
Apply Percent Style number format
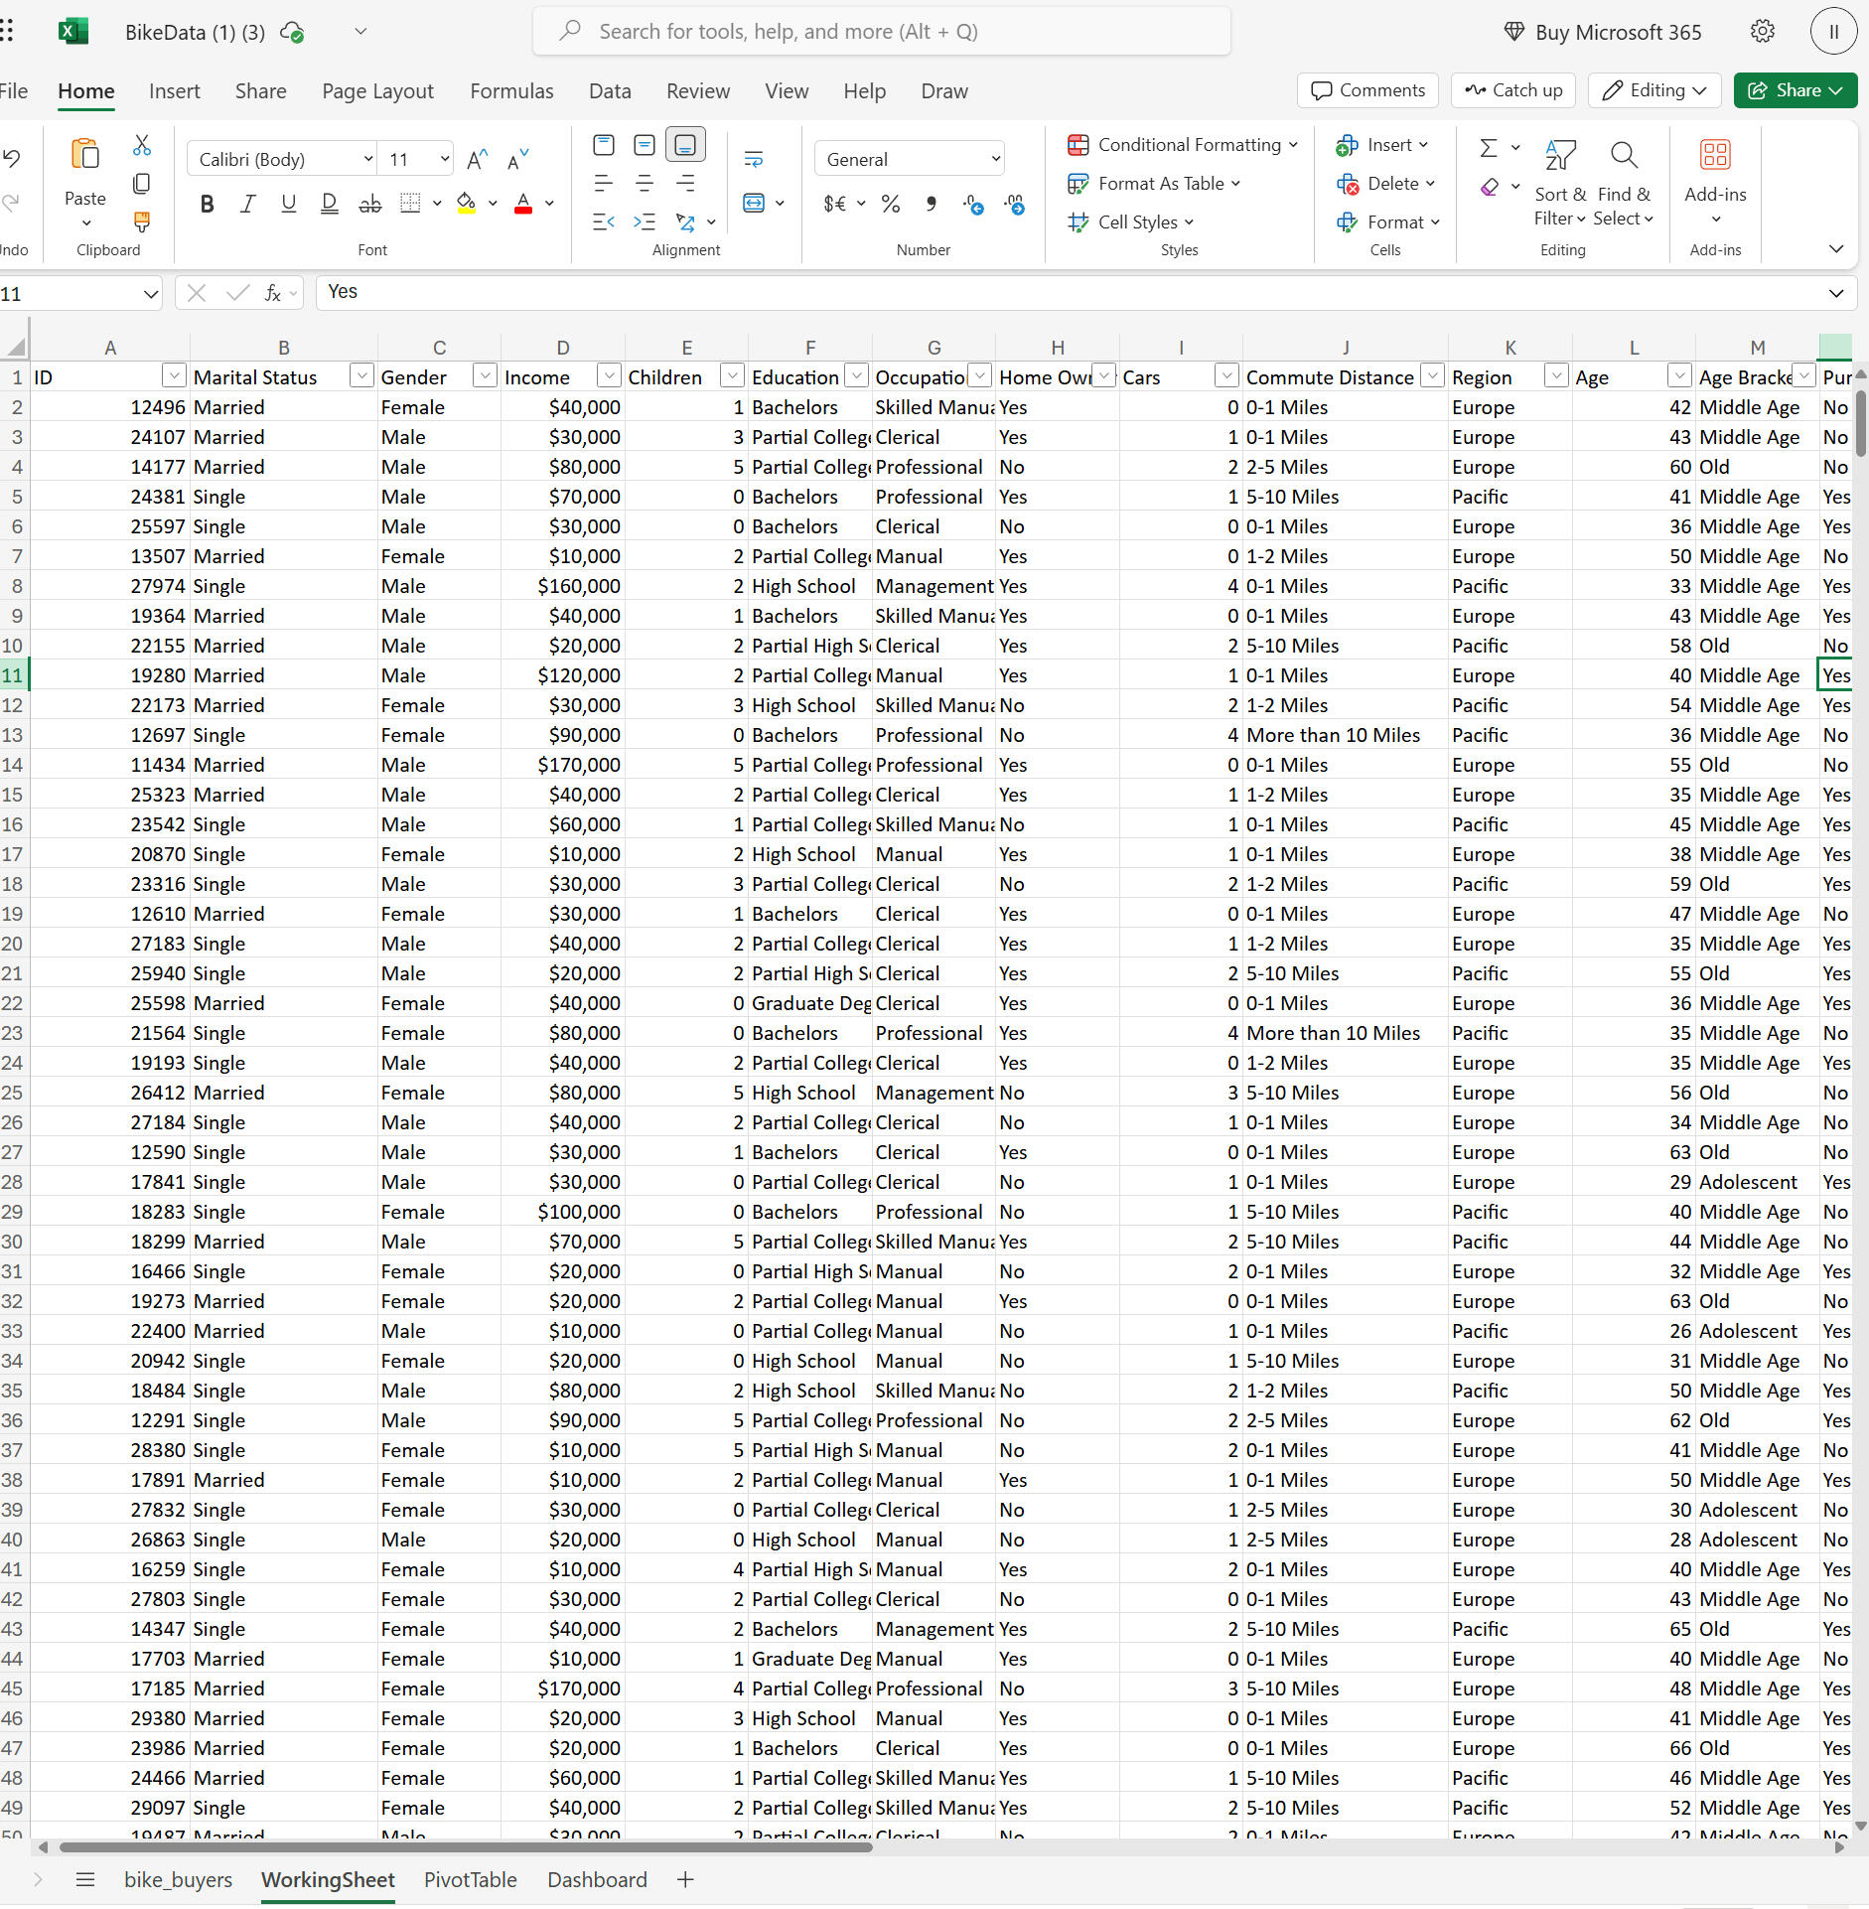(x=891, y=204)
